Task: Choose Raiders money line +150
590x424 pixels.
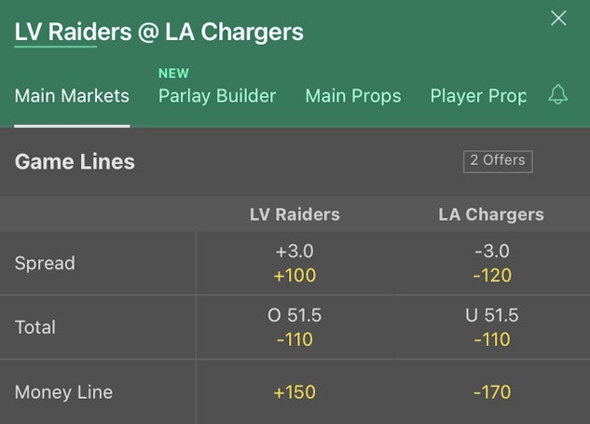Action: point(295,392)
